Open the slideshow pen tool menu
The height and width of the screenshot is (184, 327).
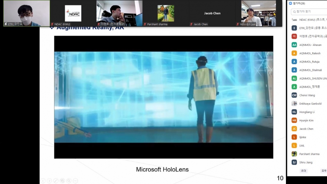click(56, 181)
